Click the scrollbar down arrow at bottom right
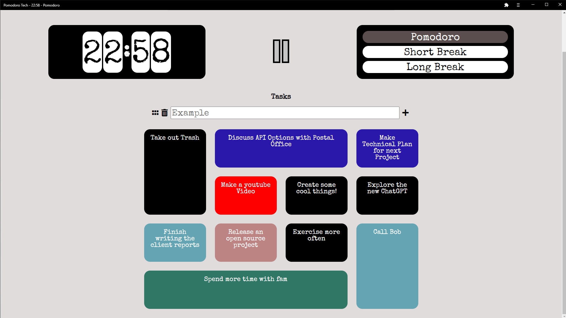Image resolution: width=566 pixels, height=318 pixels. point(563,315)
